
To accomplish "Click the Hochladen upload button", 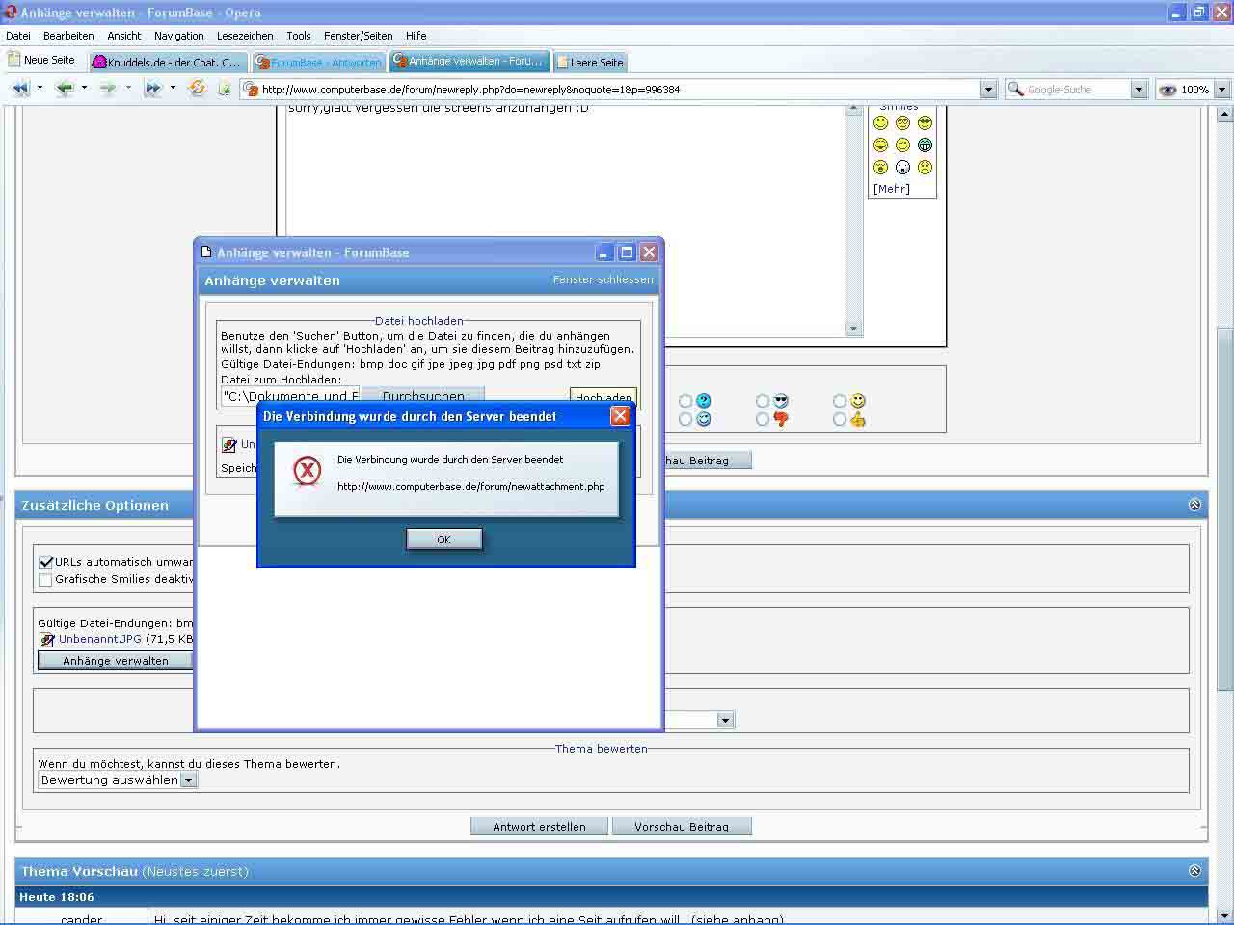I will tap(604, 395).
